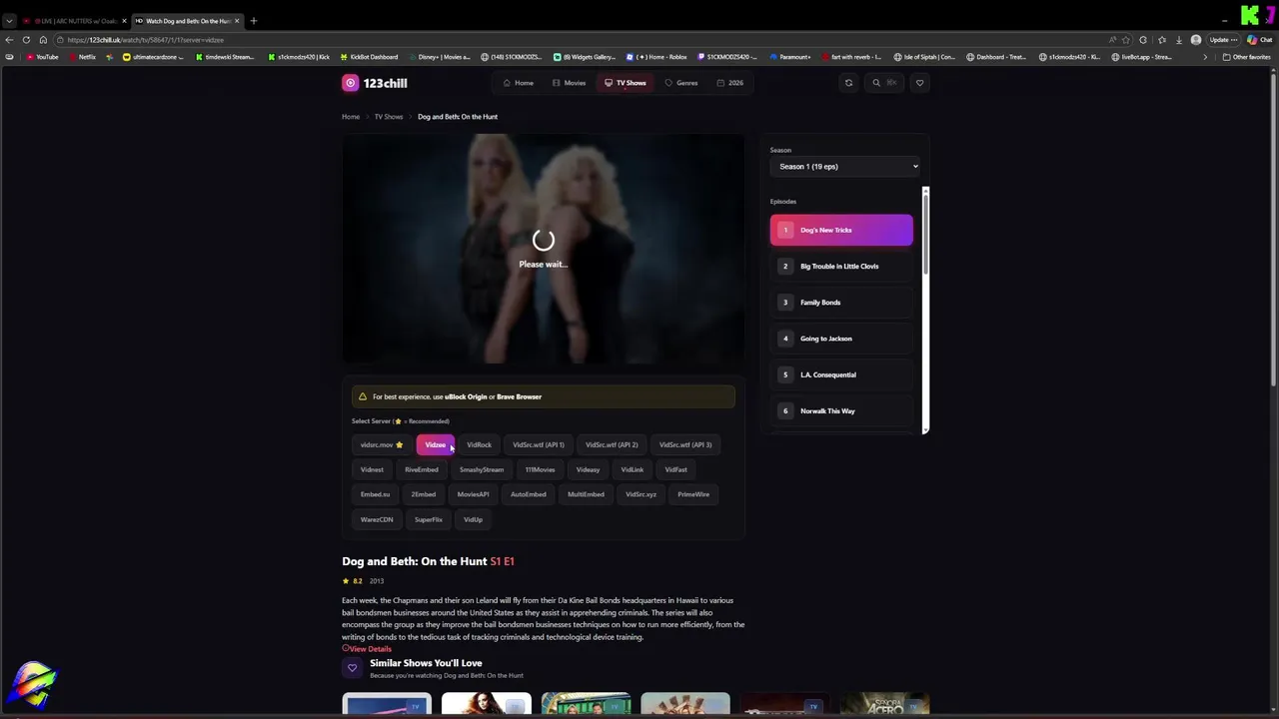This screenshot has height=719, width=1279.
Task: Click the read aloud icon in address bar
Action: [x=1112, y=40]
